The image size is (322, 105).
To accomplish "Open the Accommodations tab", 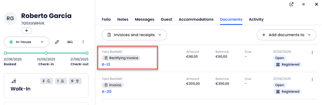I will point(196,19).
